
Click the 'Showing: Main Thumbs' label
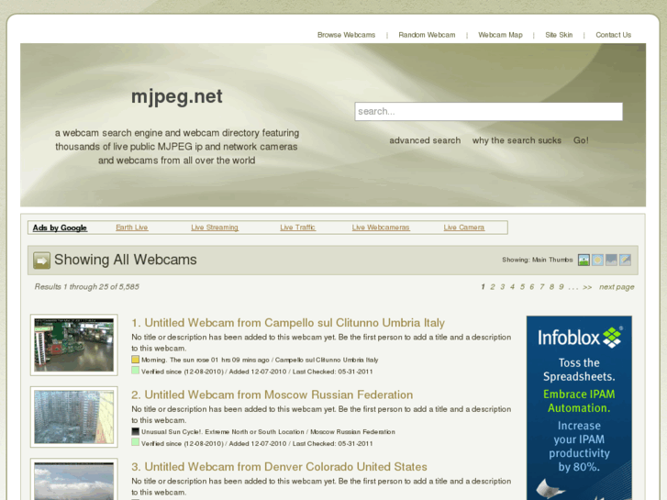click(x=538, y=260)
